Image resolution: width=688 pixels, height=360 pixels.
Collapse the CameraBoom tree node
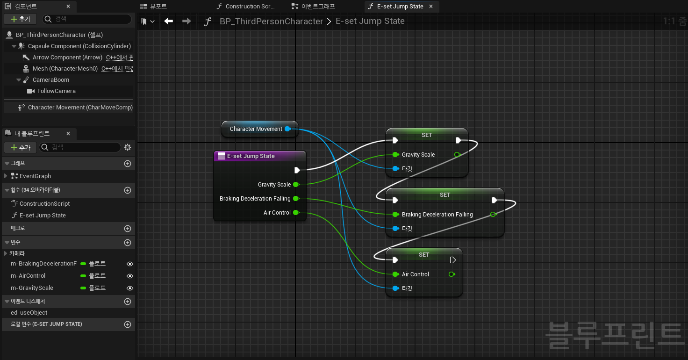click(19, 80)
